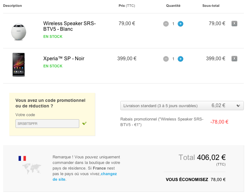Decrease quantity of Wireless Speaker SRS-BTV5
The height and width of the screenshot is (195, 246).
pyautogui.click(x=166, y=24)
